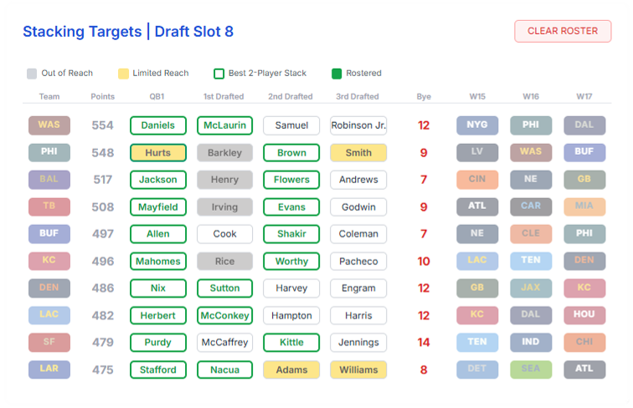Choose the Kittle player chip
This screenshot has width=633, height=408.
[x=291, y=342]
